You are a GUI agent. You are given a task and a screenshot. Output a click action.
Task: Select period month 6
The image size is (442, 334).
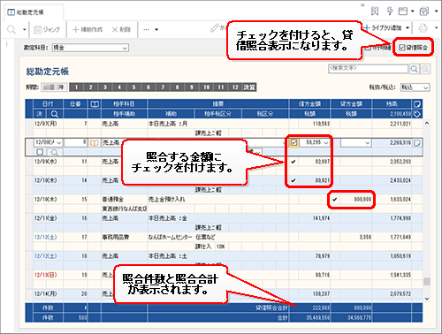149,87
